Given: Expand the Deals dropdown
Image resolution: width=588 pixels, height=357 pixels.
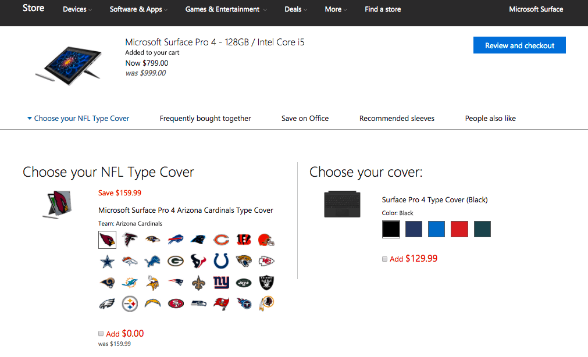Looking at the screenshot, I should [295, 9].
